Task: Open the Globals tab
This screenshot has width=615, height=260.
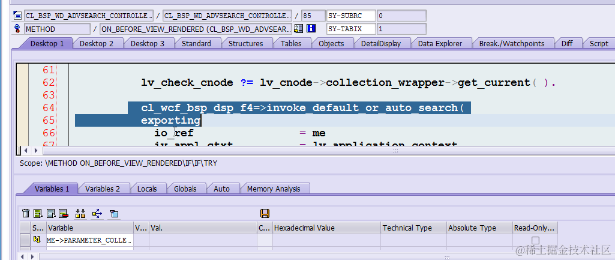Action: 185,189
